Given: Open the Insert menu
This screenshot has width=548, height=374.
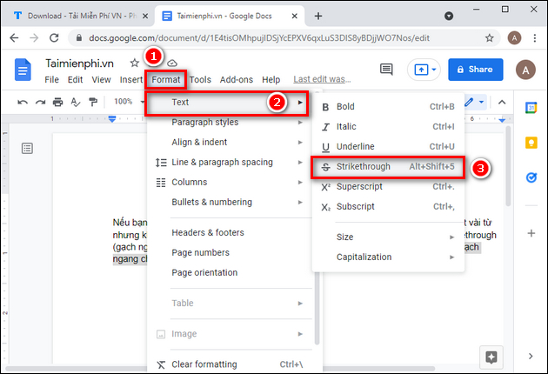Looking at the screenshot, I should click(131, 80).
